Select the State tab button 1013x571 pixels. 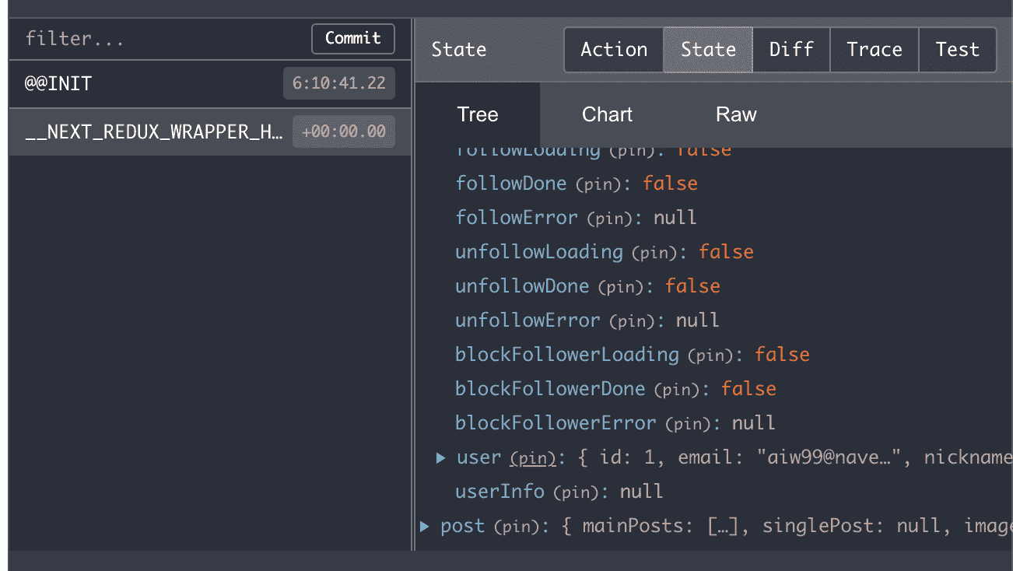pyautogui.click(x=708, y=50)
